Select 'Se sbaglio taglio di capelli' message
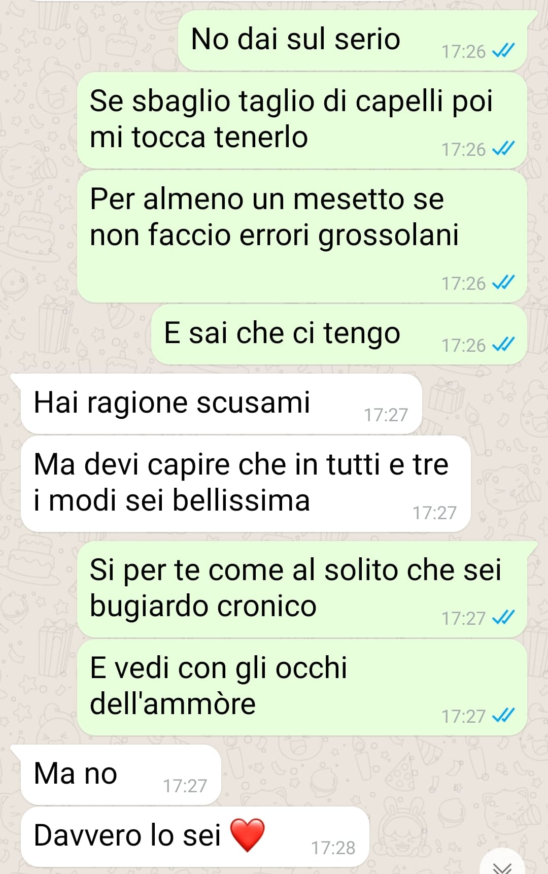This screenshot has width=548, height=874. coord(302,120)
